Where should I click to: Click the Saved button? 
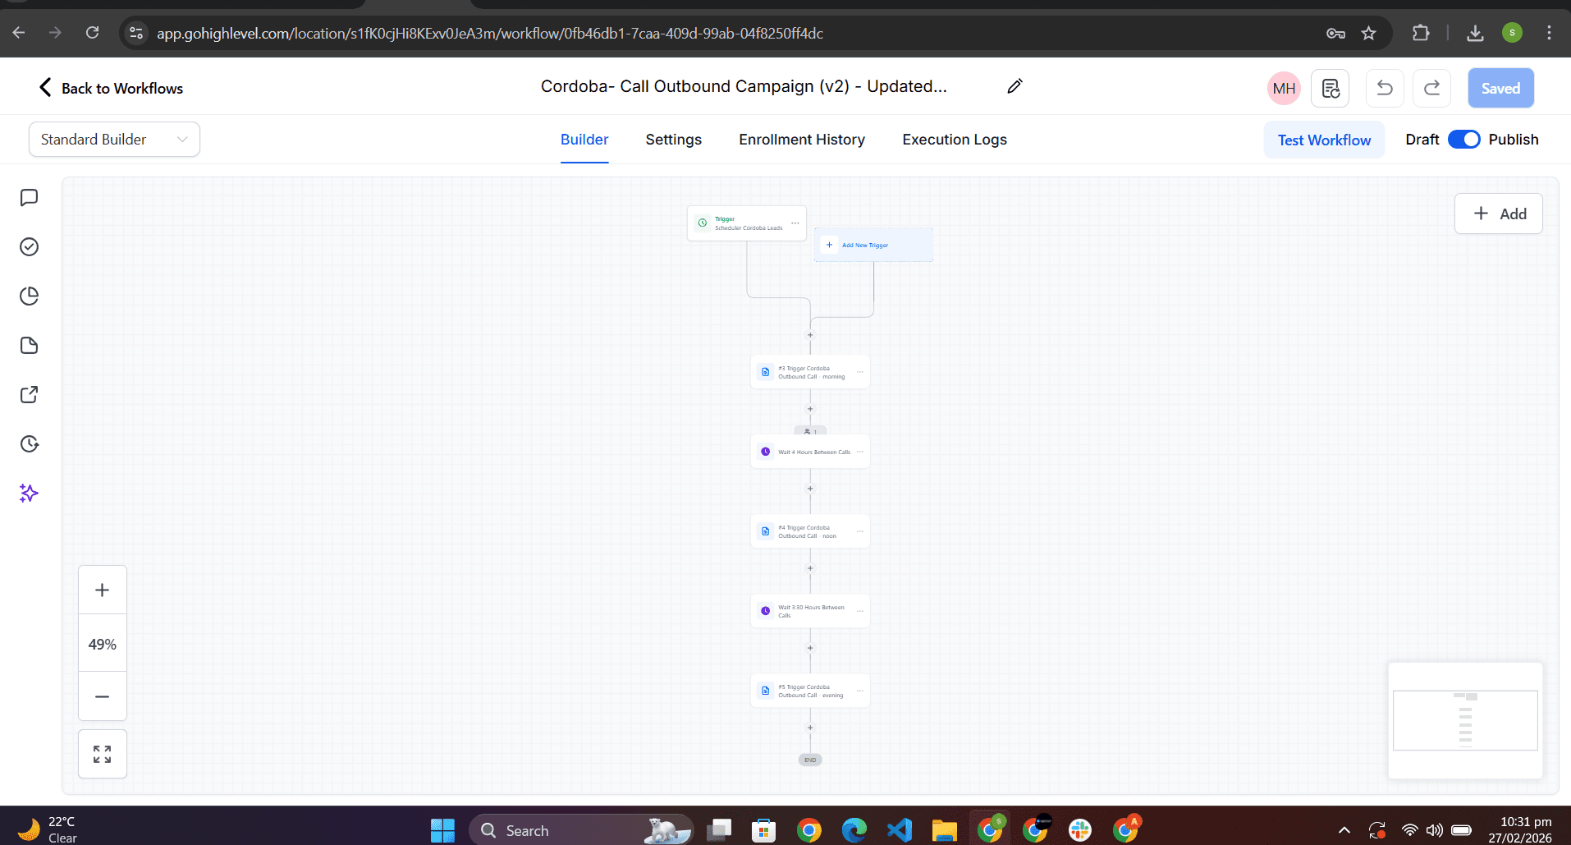(x=1500, y=89)
